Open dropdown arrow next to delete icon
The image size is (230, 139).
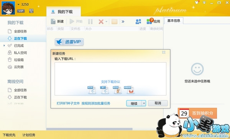(106, 22)
